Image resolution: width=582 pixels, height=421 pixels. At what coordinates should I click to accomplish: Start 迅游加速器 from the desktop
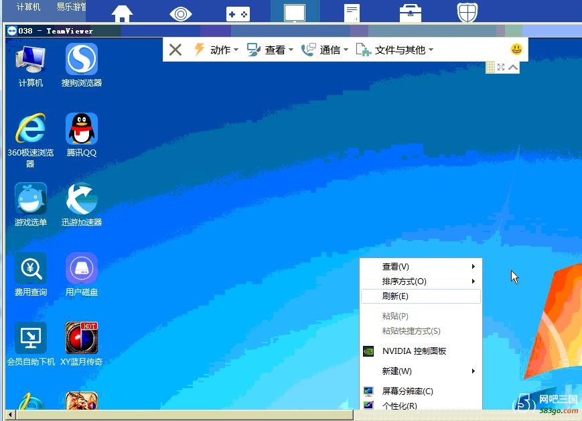pos(82,205)
